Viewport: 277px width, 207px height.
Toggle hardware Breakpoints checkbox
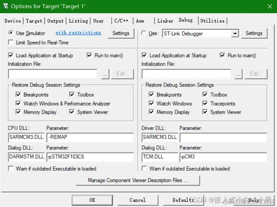(152, 94)
